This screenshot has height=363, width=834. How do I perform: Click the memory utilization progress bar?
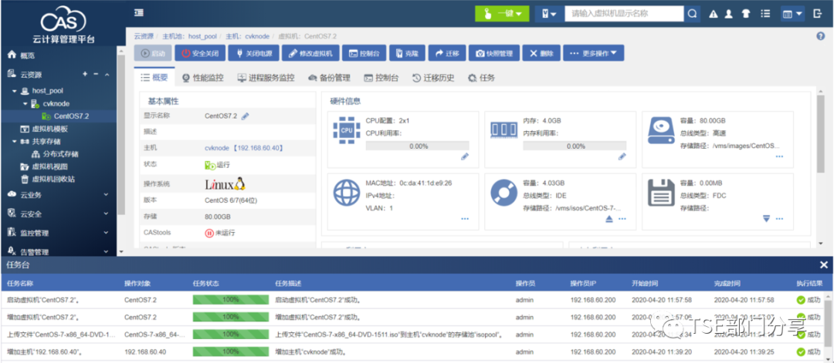coord(575,146)
